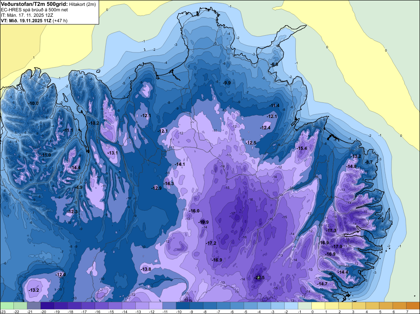This screenshot has width=420, height=314.
Task: Click the -20 value in the color legend
Action: 43,311
